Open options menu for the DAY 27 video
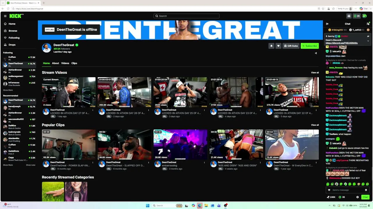Screen dimensions: 373x209 [93, 110]
